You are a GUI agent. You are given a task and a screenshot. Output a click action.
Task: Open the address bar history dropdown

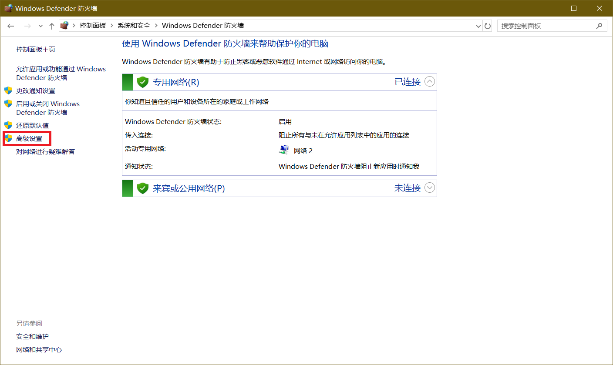pyautogui.click(x=478, y=26)
